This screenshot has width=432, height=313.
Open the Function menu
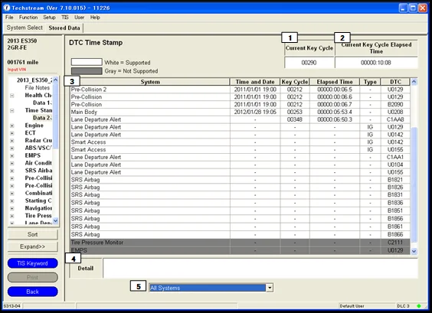click(28, 18)
